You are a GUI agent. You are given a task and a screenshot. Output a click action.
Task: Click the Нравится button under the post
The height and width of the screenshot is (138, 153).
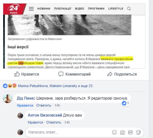27,74
